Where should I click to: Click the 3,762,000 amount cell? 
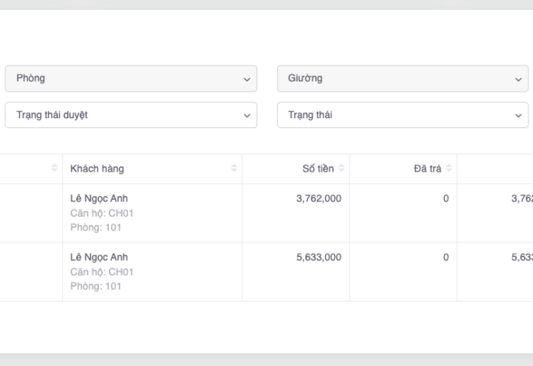[318, 198]
